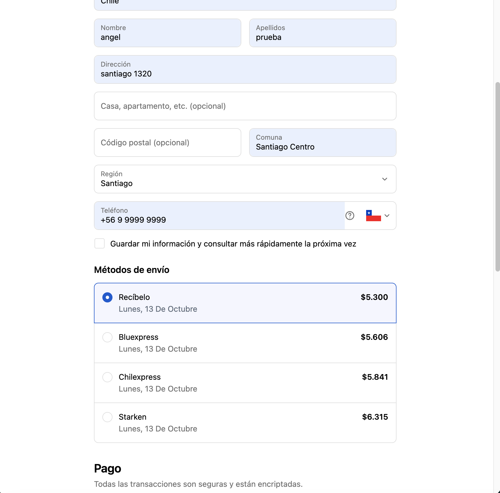
Task: Click the Dirección address field
Action: coord(245,70)
